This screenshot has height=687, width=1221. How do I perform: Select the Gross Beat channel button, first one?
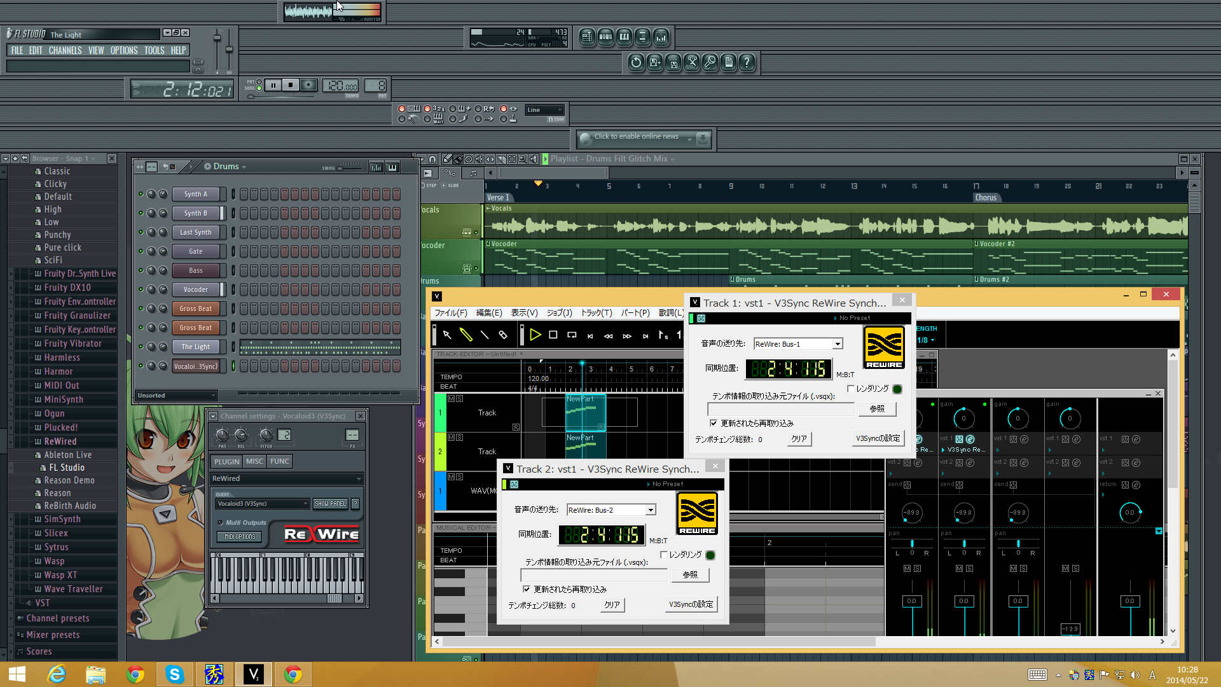[196, 309]
